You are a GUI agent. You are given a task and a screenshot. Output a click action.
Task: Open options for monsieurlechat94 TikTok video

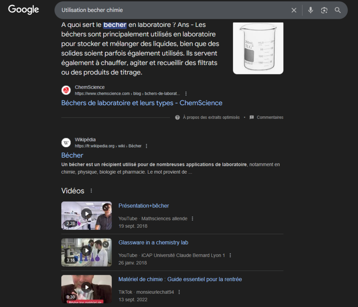click(179, 292)
